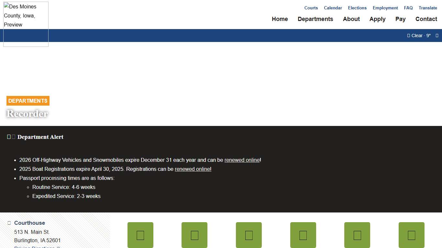Click the leftmost green square icon tile

click(x=140, y=235)
